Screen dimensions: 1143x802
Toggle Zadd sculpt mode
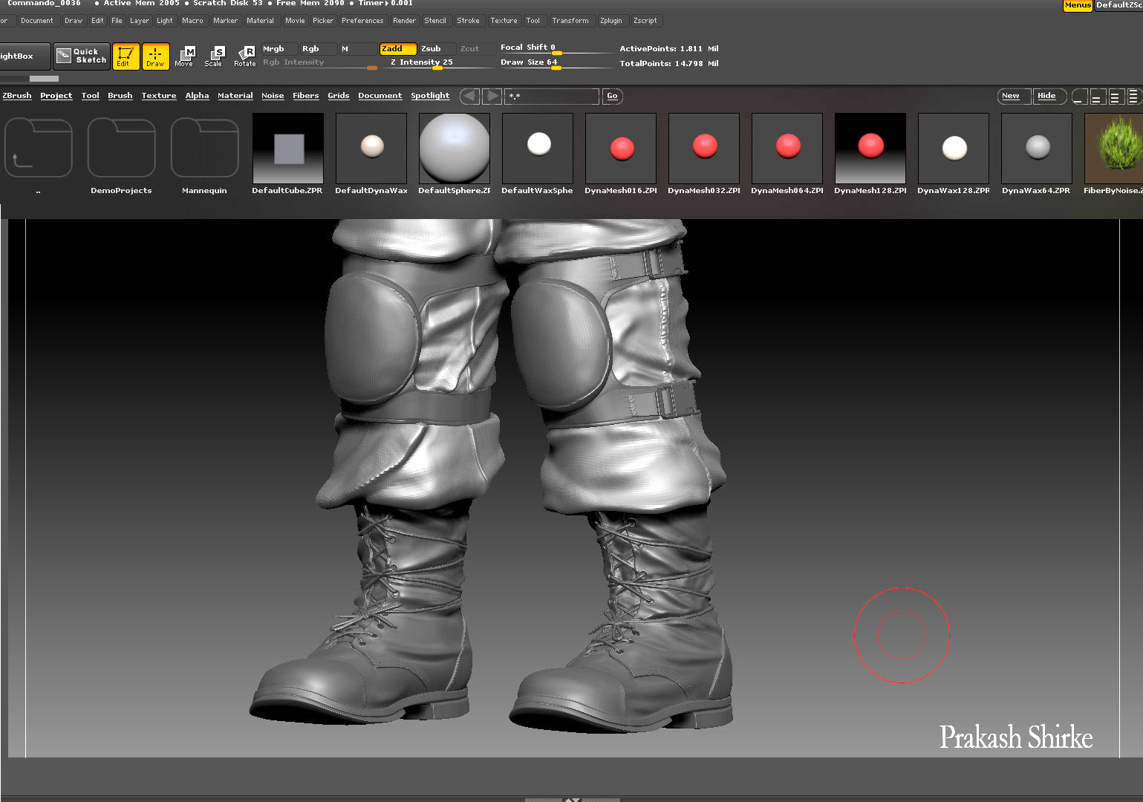(397, 49)
